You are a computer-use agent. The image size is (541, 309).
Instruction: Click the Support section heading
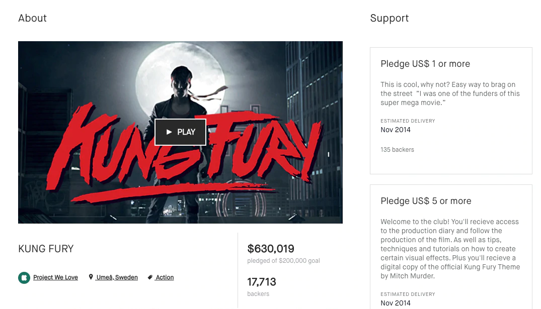point(389,18)
